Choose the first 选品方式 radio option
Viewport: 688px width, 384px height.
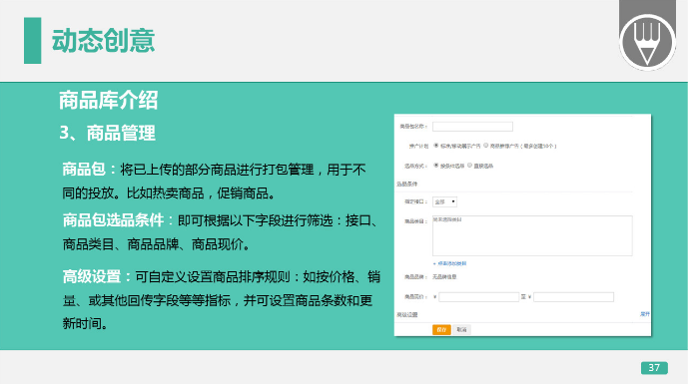tap(436, 166)
